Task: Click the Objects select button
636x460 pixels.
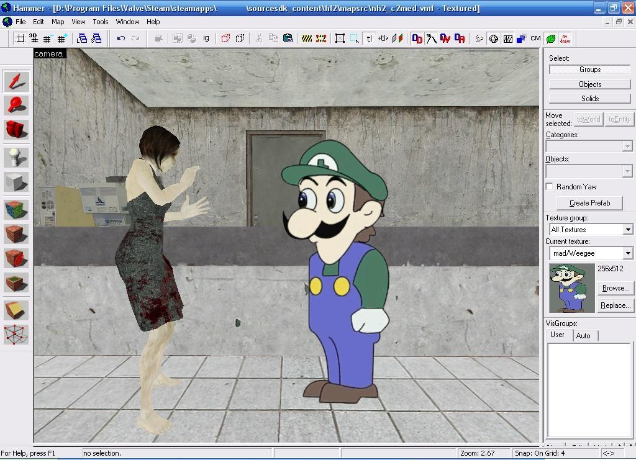Action: pyautogui.click(x=590, y=84)
